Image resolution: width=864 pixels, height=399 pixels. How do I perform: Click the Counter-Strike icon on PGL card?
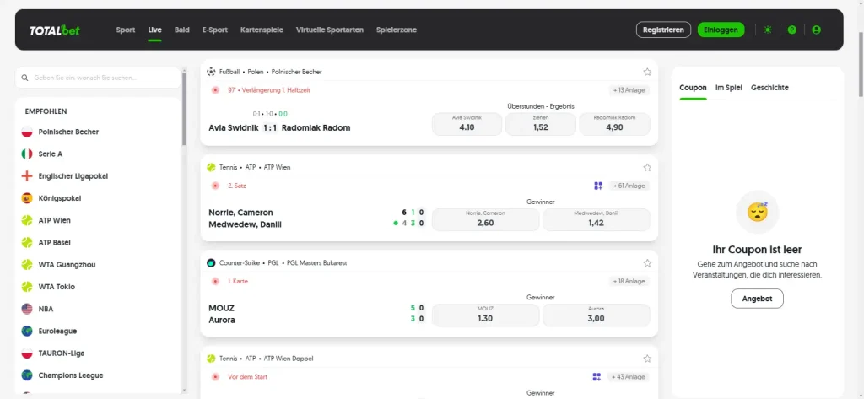click(211, 263)
